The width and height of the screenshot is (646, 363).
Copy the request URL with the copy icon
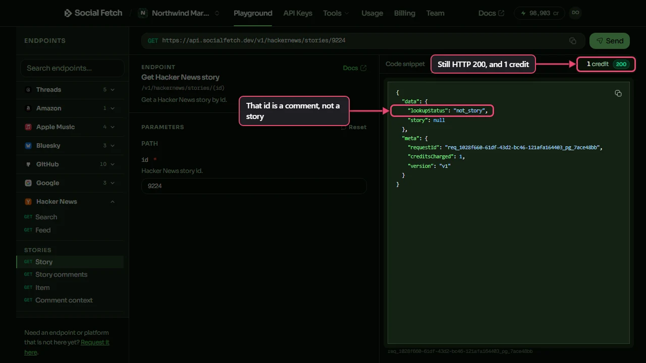click(x=573, y=41)
